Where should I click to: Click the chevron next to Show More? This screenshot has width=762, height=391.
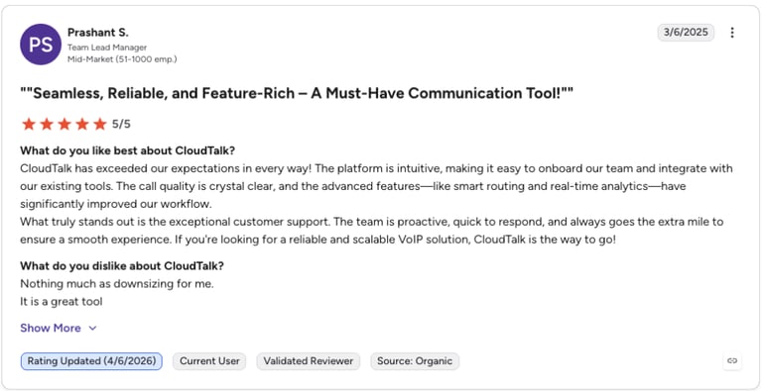pyautogui.click(x=92, y=329)
